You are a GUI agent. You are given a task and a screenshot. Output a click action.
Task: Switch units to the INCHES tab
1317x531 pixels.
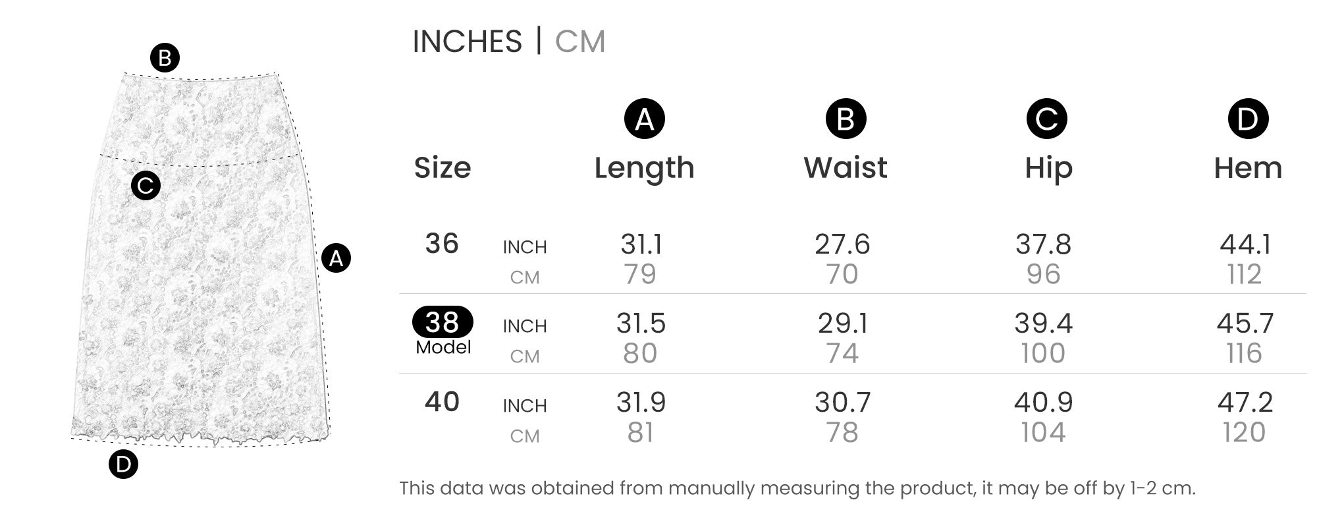tap(467, 42)
